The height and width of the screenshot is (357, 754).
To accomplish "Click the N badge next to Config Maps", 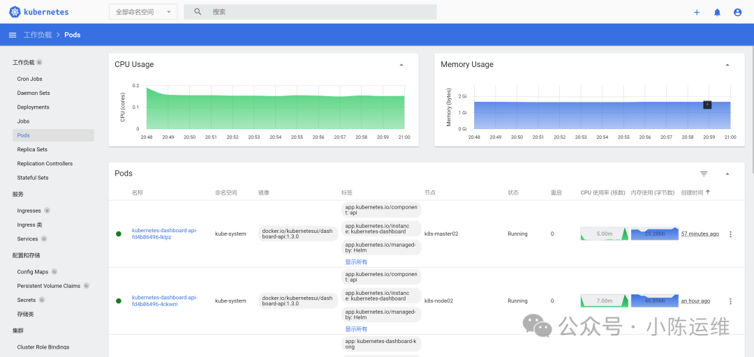I will (x=54, y=271).
